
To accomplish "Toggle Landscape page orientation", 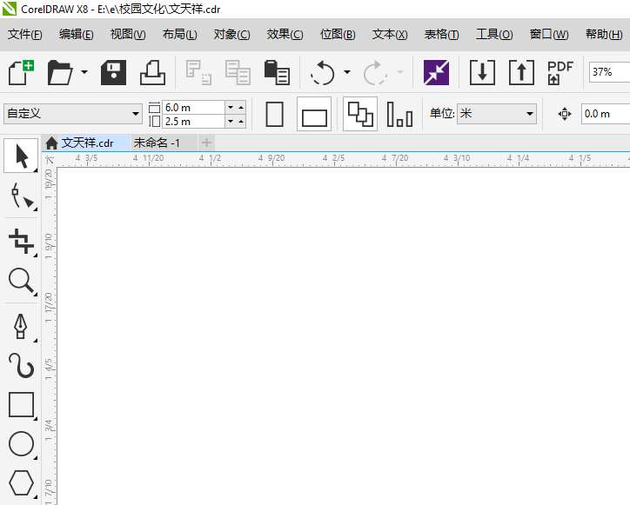I will click(x=314, y=114).
